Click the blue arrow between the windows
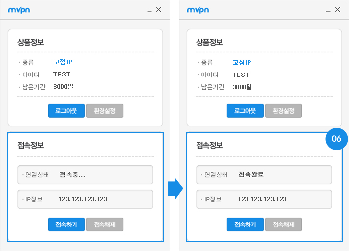Screen dimensions: 349x251 [x=175, y=188]
